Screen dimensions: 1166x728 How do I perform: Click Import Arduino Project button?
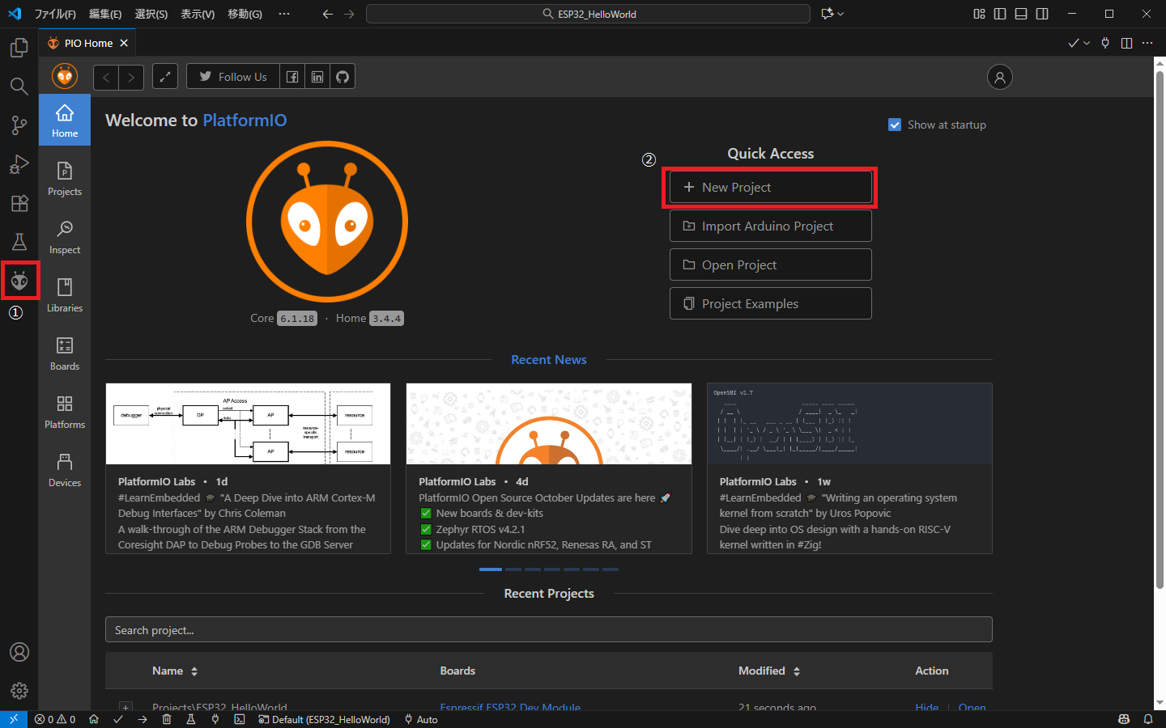click(770, 226)
